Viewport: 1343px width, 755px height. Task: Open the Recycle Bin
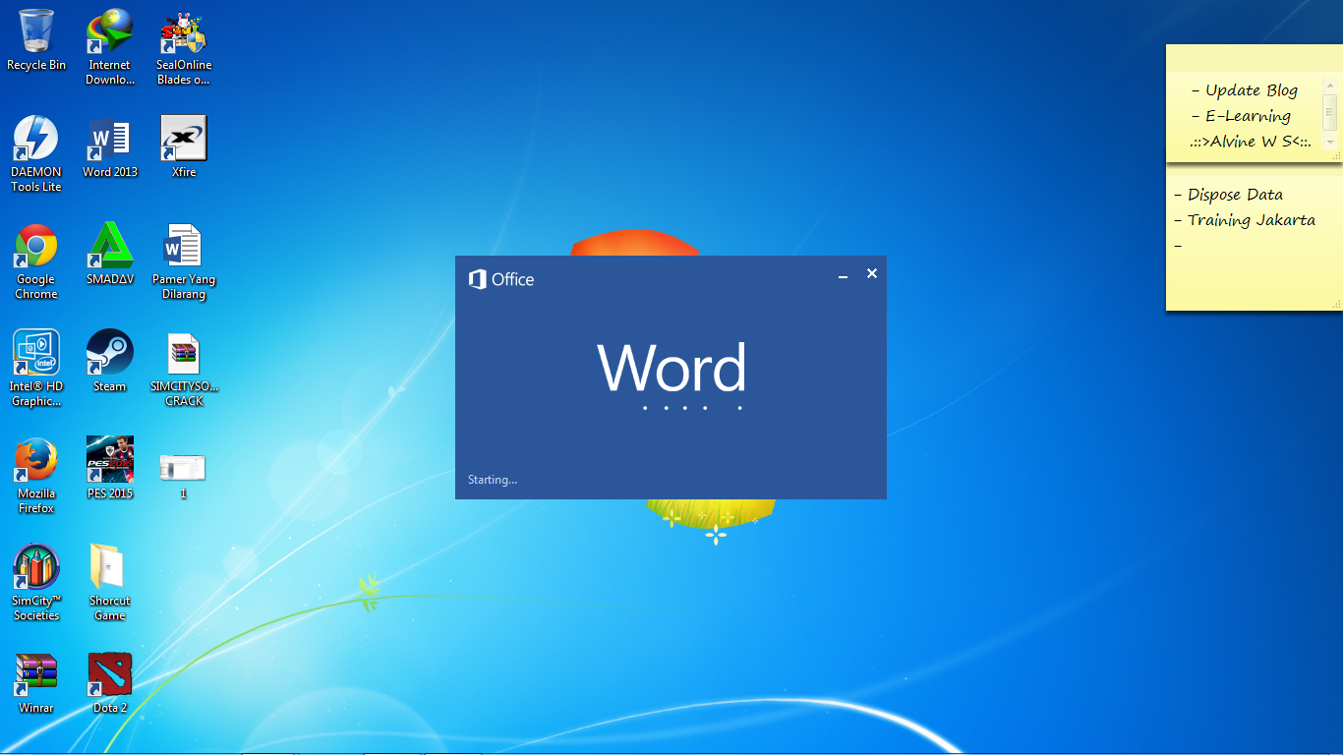[36, 29]
